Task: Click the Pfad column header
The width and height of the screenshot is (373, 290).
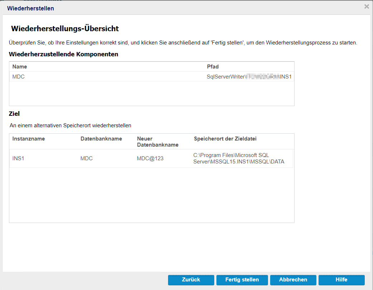Action: (x=213, y=67)
